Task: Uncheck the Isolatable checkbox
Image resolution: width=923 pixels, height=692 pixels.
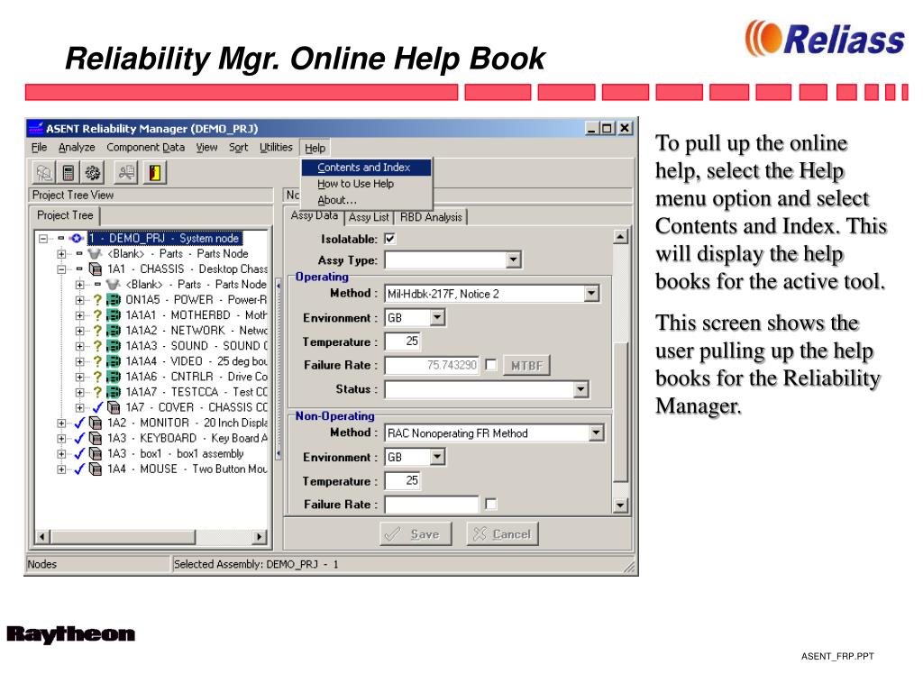Action: point(389,239)
